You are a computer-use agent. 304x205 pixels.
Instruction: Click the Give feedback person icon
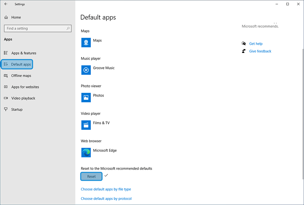[x=244, y=51]
